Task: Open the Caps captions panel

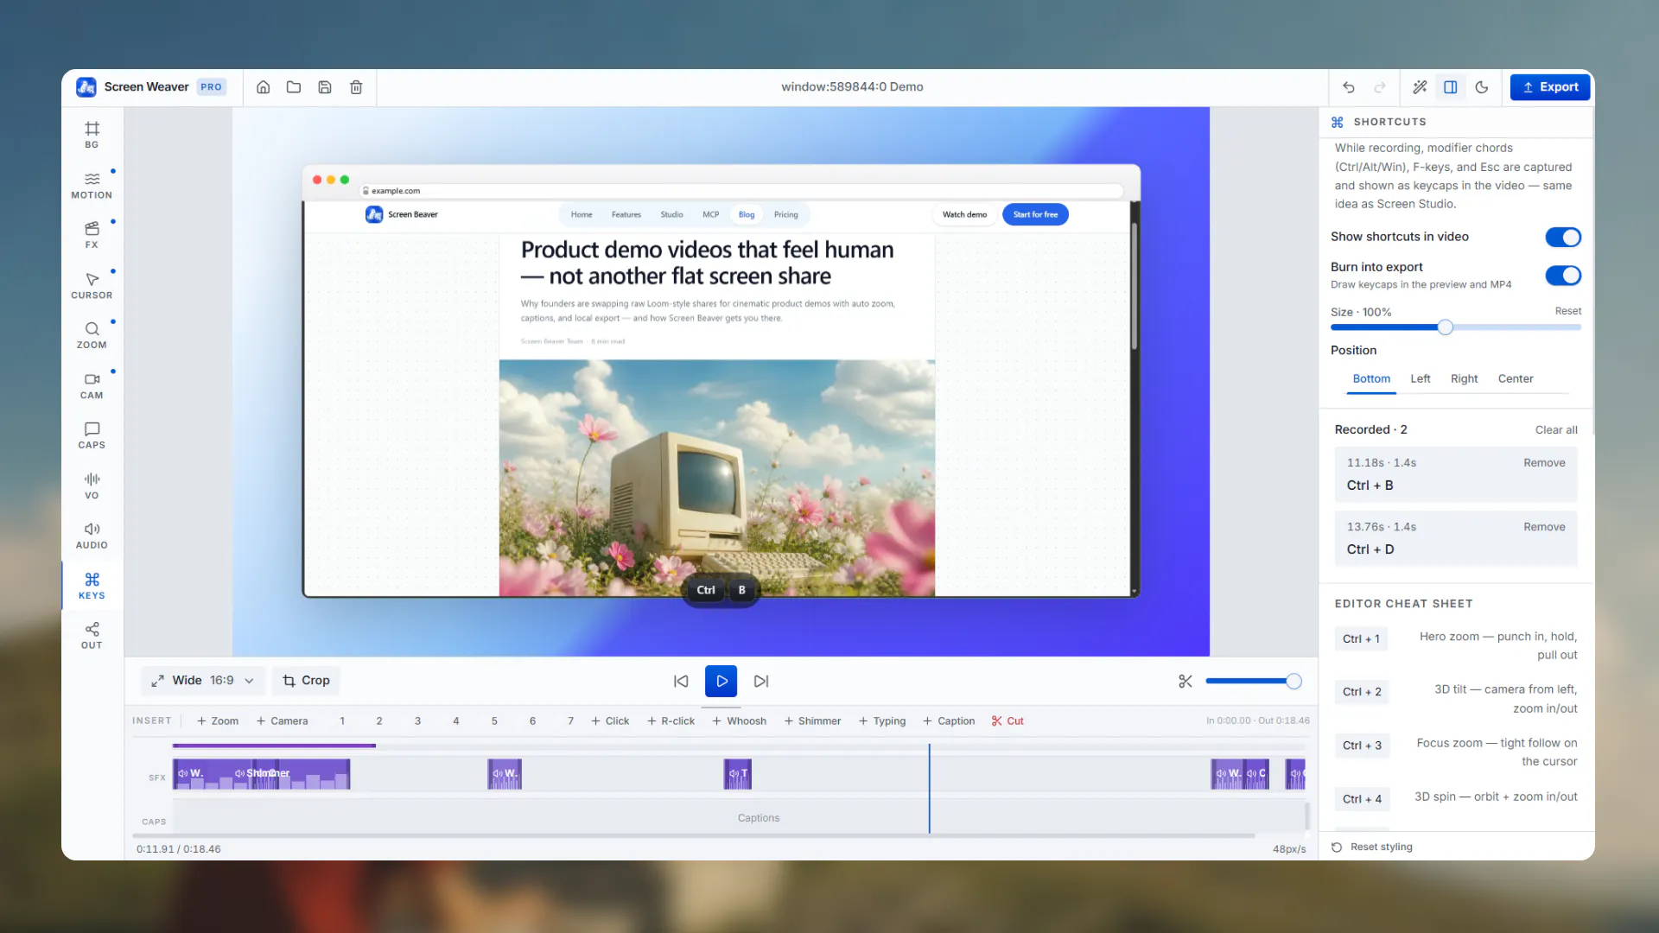Action: tap(92, 435)
